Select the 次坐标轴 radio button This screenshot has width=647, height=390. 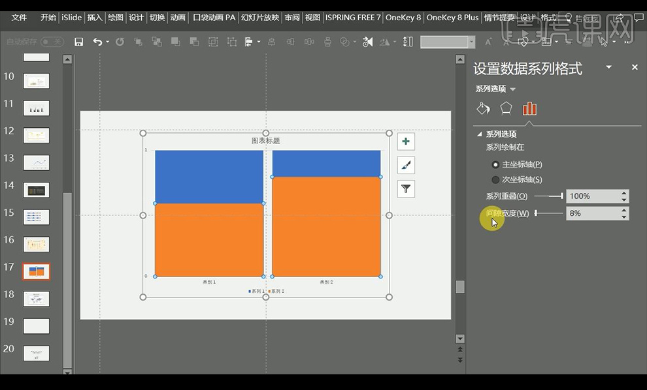495,180
